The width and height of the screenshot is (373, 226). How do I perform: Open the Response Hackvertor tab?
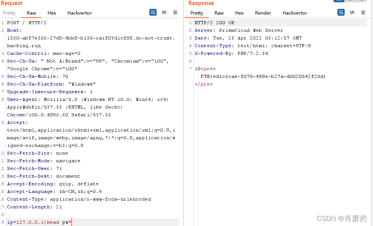[x=295, y=13]
